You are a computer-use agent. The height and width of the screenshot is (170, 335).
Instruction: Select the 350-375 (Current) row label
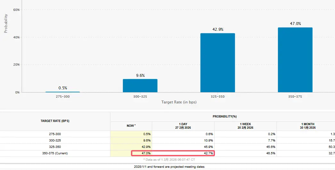55,153
